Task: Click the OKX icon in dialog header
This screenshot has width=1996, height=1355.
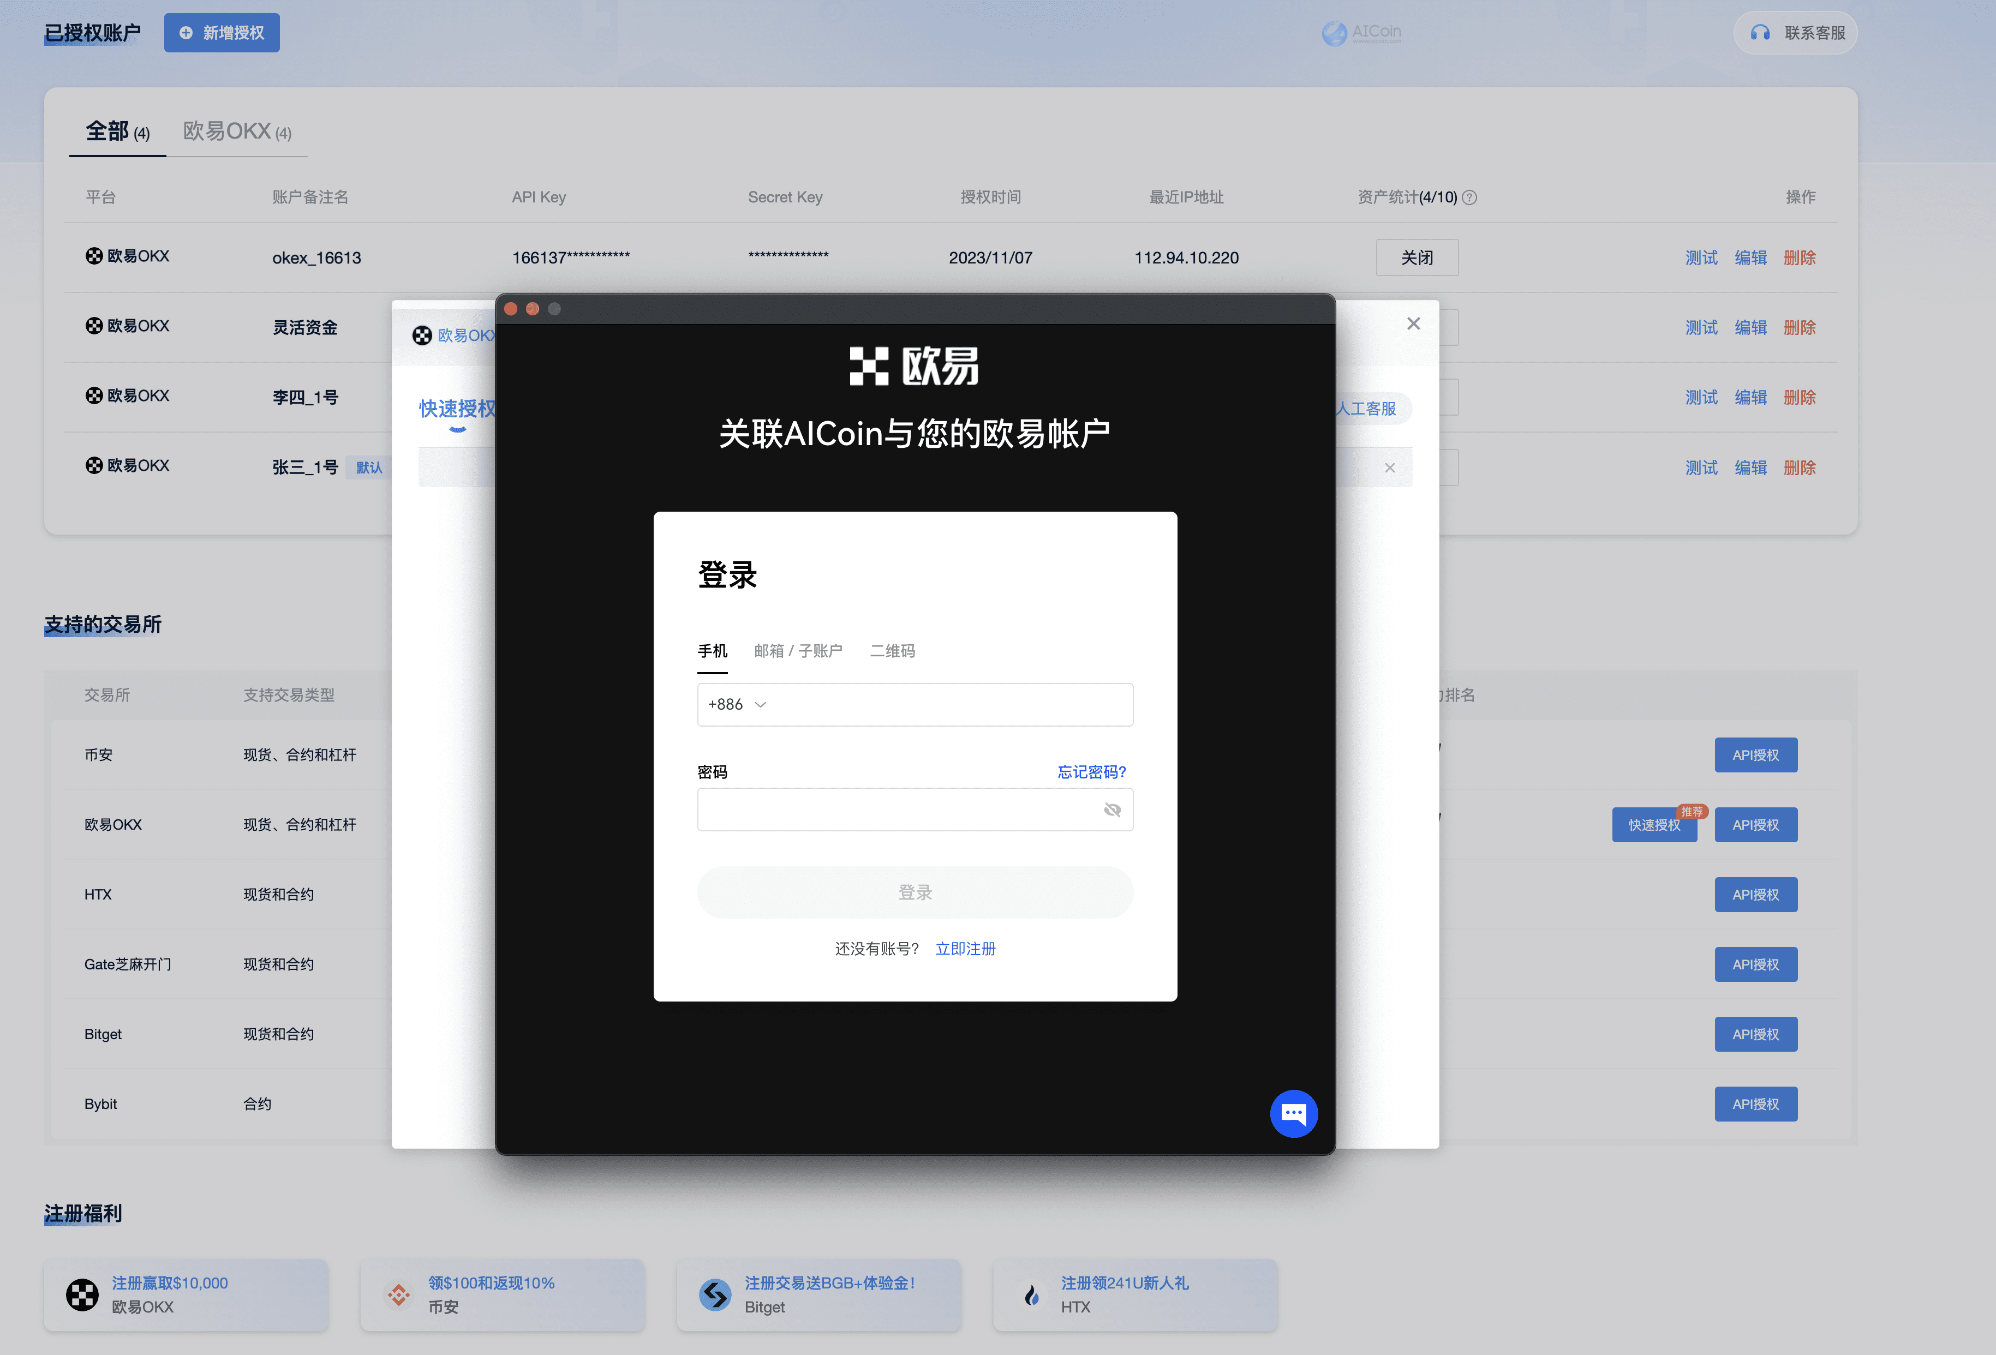Action: point(422,335)
